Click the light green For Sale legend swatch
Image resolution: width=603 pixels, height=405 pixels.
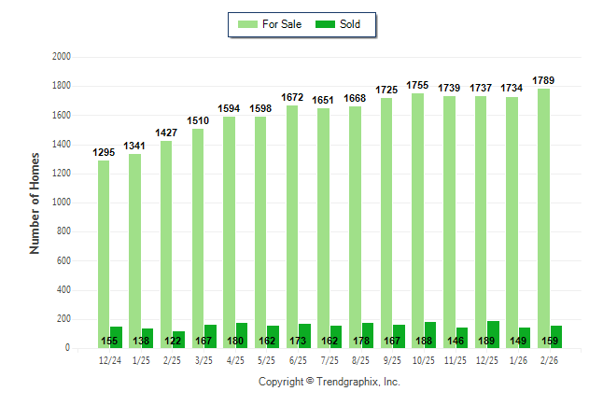(248, 24)
